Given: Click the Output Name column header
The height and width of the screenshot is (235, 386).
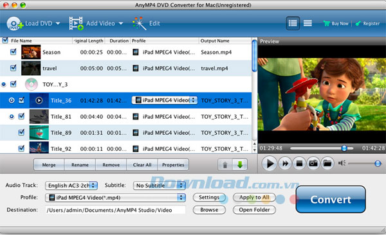Looking at the screenshot, I should 215,41.
